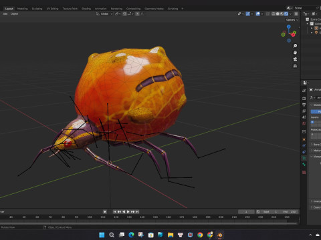The width and height of the screenshot is (321, 240).
Task: Open Google Chrome from the taskbar
Action: 200,235
